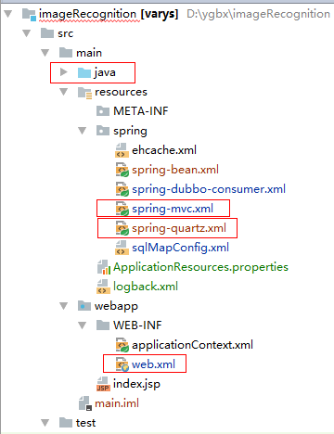
Task: Click the ehcache.xml file icon
Action: pyautogui.click(x=122, y=150)
